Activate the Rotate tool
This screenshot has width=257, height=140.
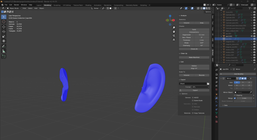click(x=4, y=31)
